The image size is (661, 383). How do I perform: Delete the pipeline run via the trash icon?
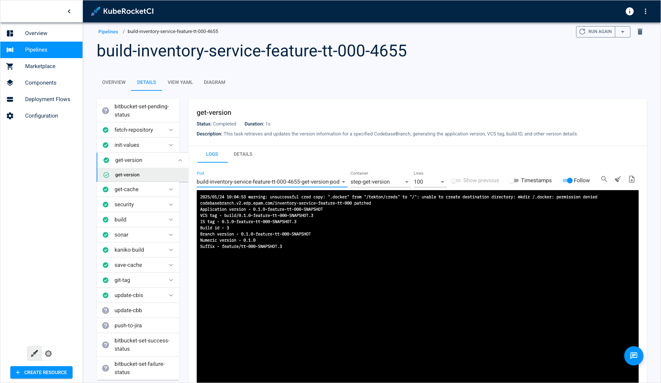click(640, 32)
